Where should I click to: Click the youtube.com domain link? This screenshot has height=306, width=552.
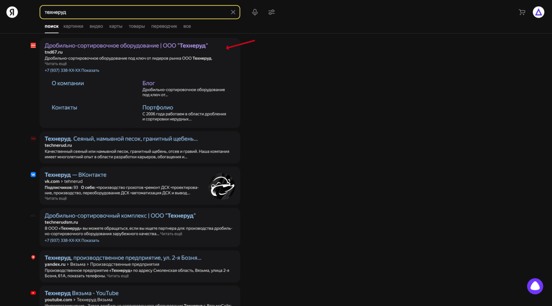(x=58, y=300)
